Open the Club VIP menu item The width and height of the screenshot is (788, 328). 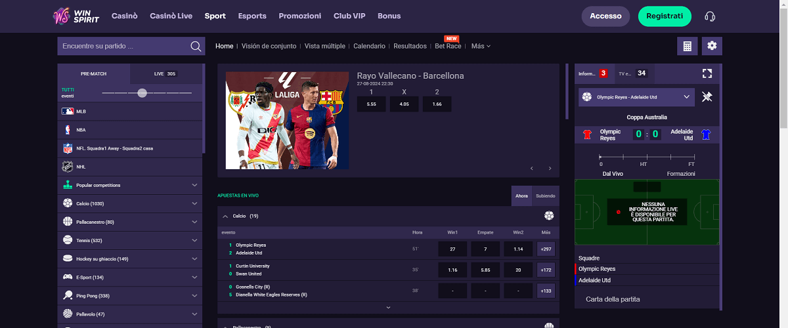pos(349,16)
